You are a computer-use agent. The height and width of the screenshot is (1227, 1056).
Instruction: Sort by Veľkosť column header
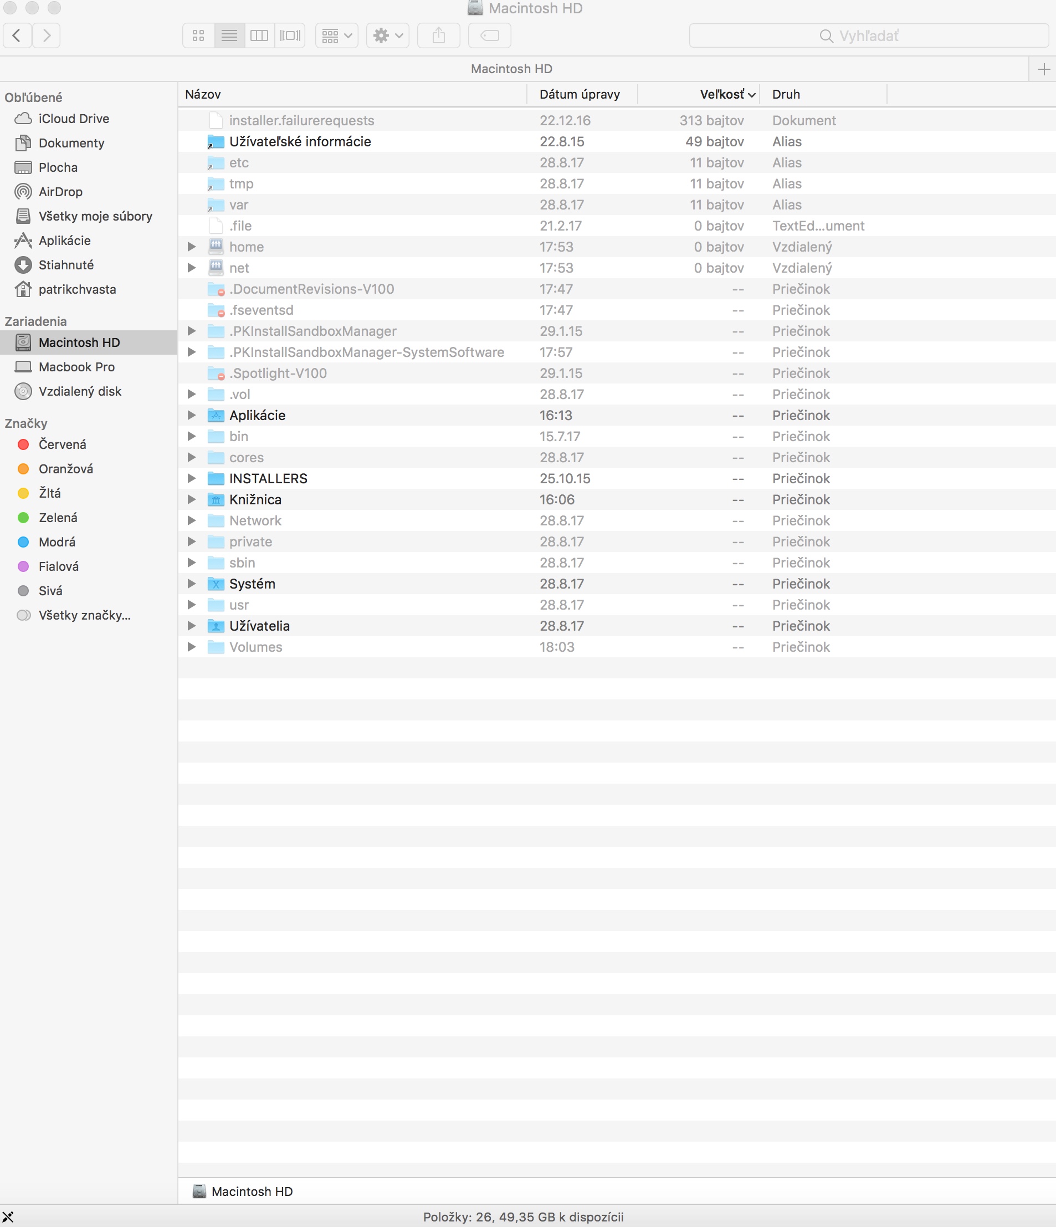[699, 94]
